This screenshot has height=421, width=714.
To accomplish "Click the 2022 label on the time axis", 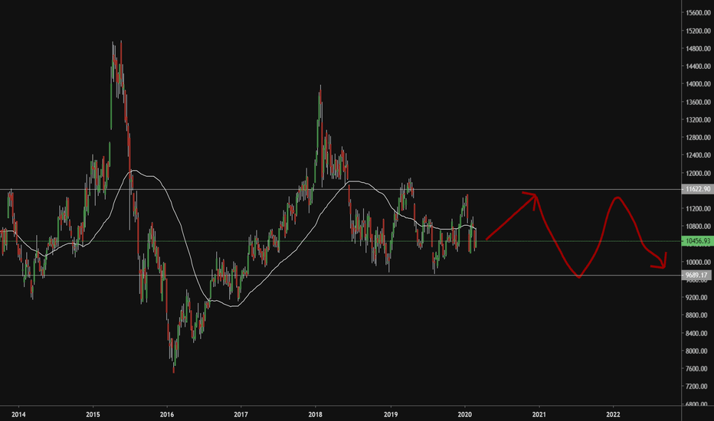I will pos(614,414).
